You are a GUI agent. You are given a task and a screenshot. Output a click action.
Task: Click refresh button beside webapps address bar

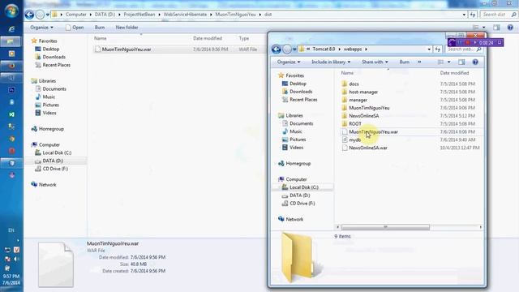click(x=438, y=49)
